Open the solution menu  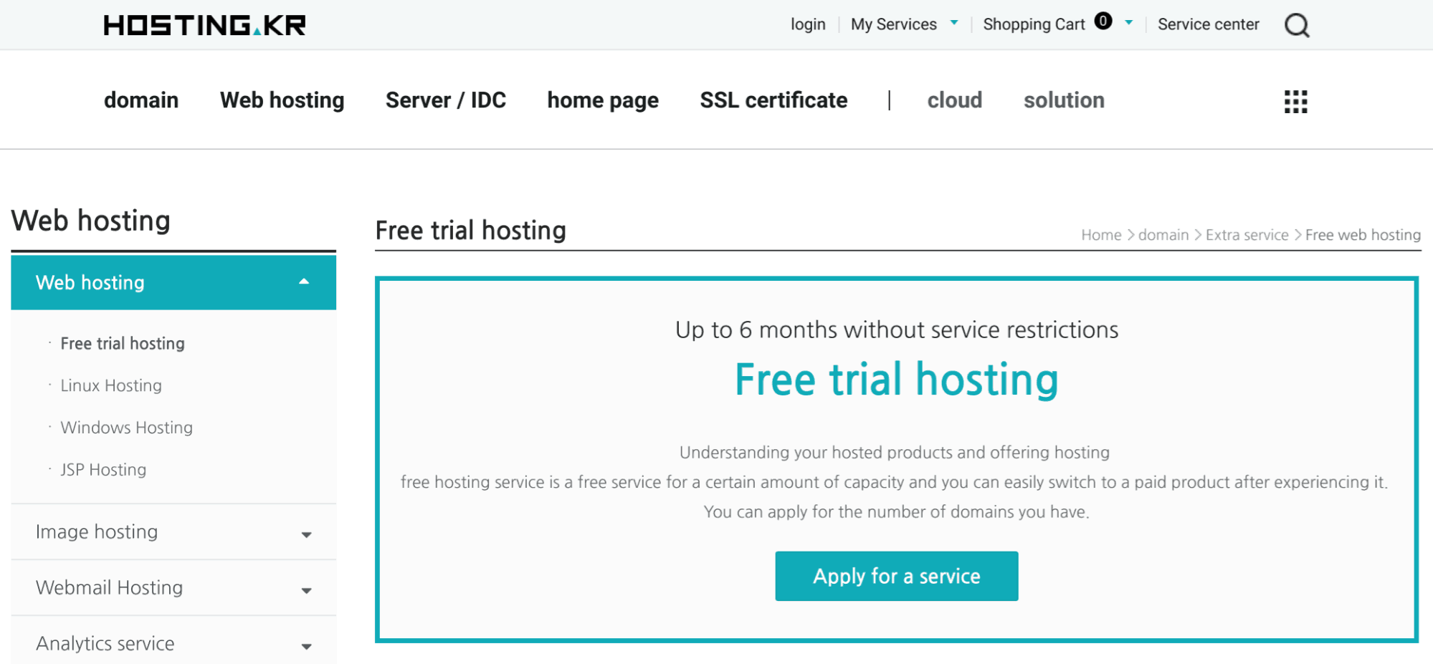(1064, 100)
